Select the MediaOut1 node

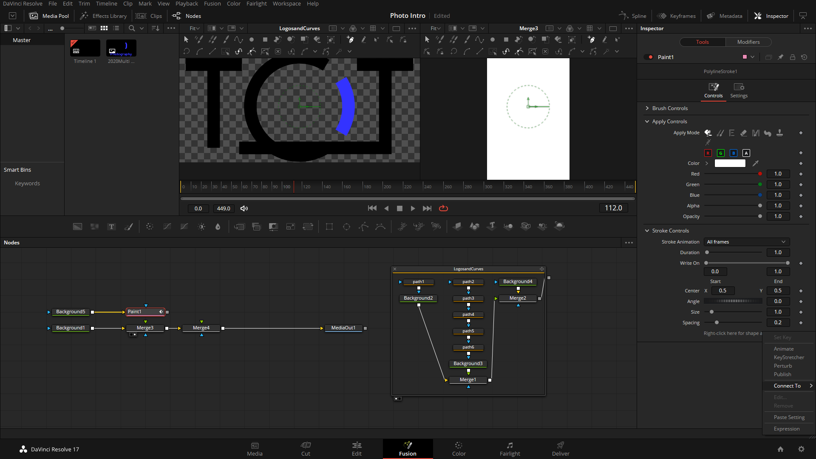pos(343,328)
